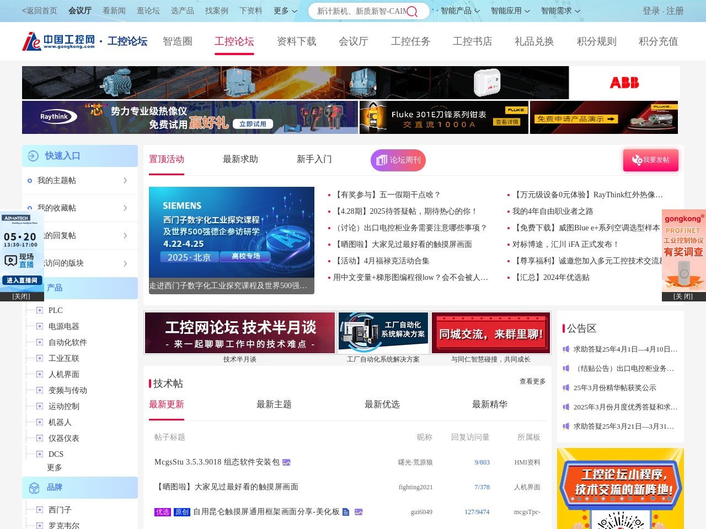Switch to 最新优选 posts tab

[x=382, y=404]
